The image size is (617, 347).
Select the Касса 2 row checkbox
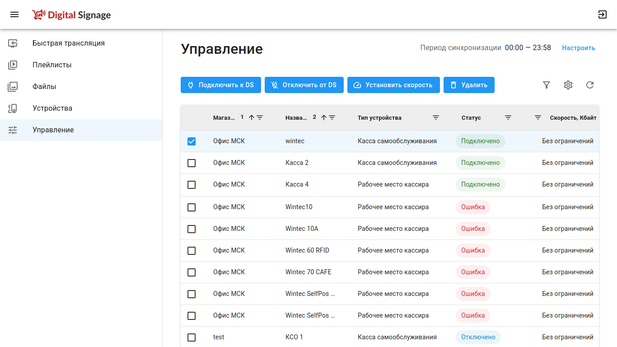(x=192, y=163)
